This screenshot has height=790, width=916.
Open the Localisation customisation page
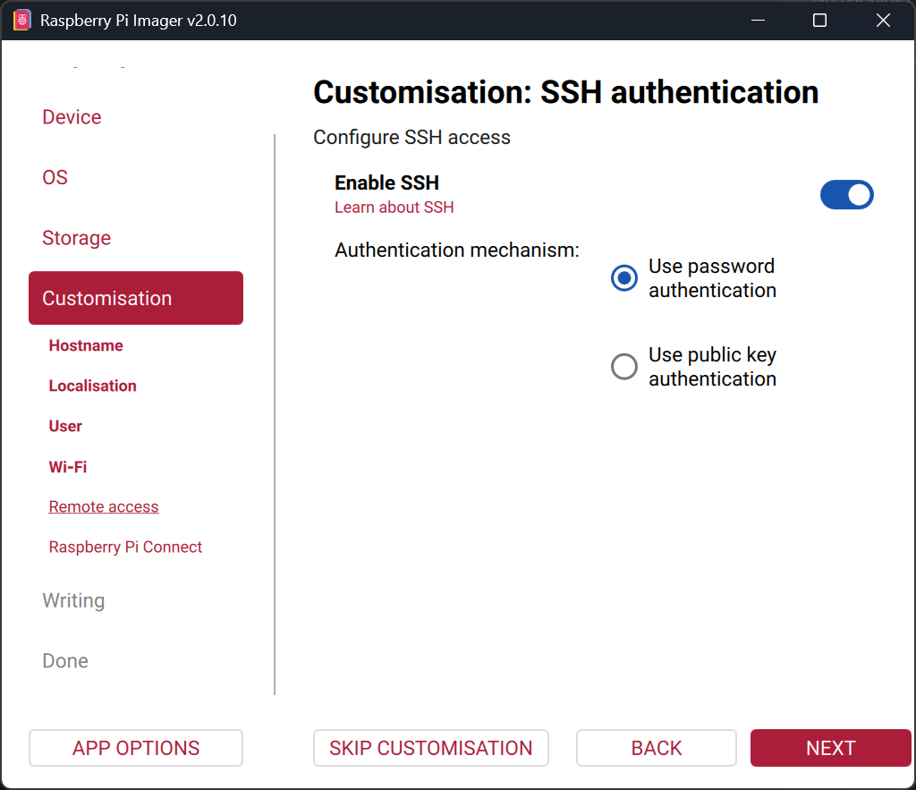[92, 386]
